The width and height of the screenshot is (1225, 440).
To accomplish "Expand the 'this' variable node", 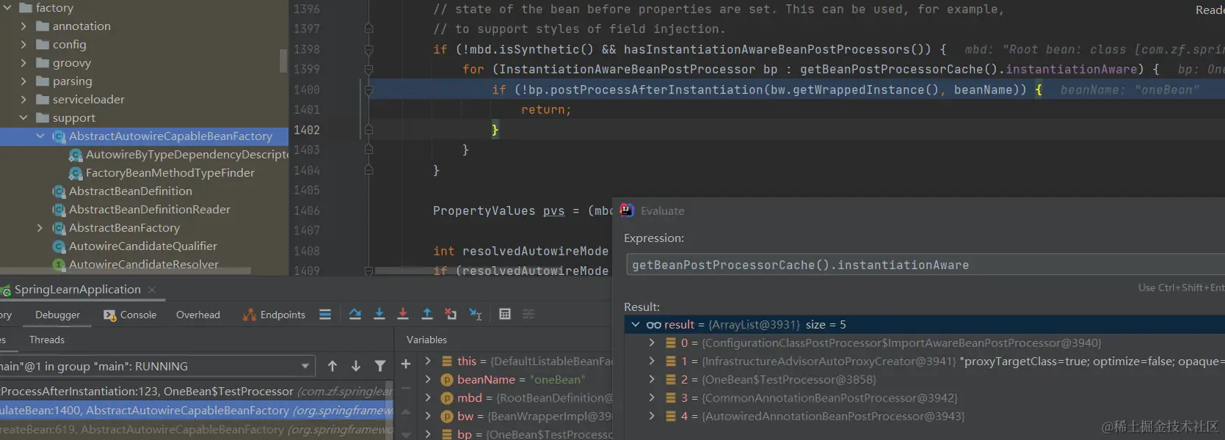I will coord(428,362).
